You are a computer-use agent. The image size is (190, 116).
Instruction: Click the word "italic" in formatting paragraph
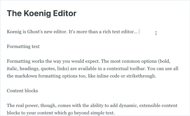[x=12, y=69]
